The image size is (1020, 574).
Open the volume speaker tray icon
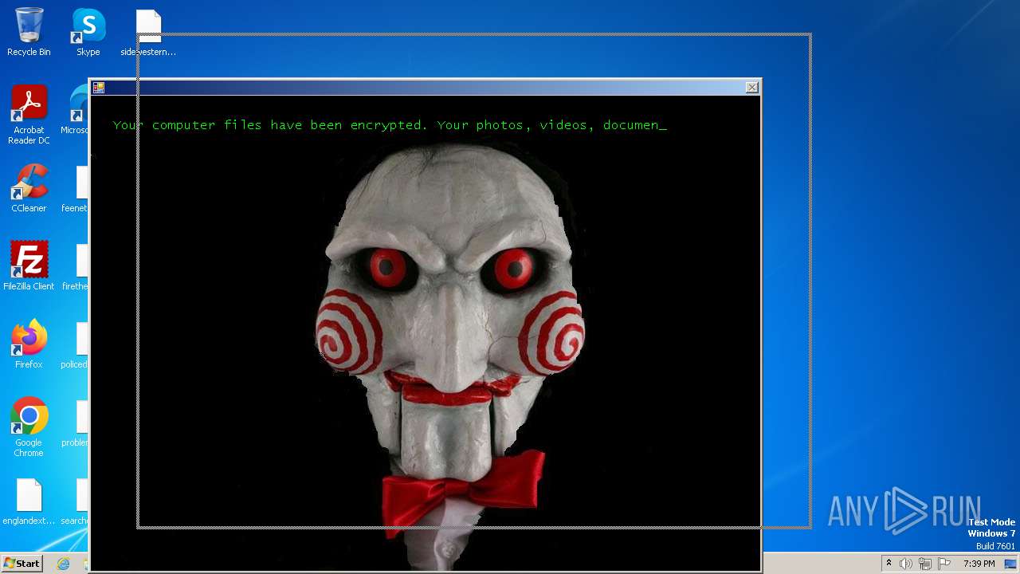click(x=905, y=564)
